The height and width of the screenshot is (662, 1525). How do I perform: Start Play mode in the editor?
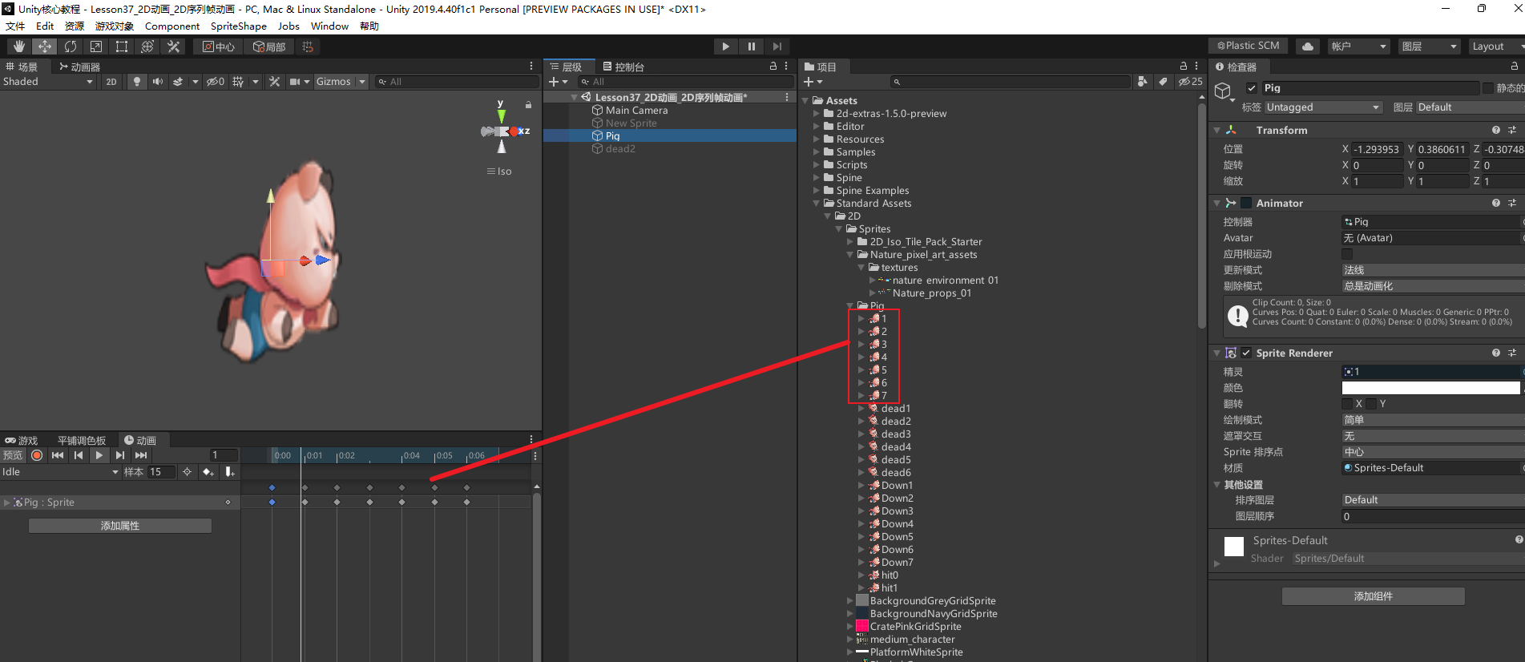coord(725,46)
